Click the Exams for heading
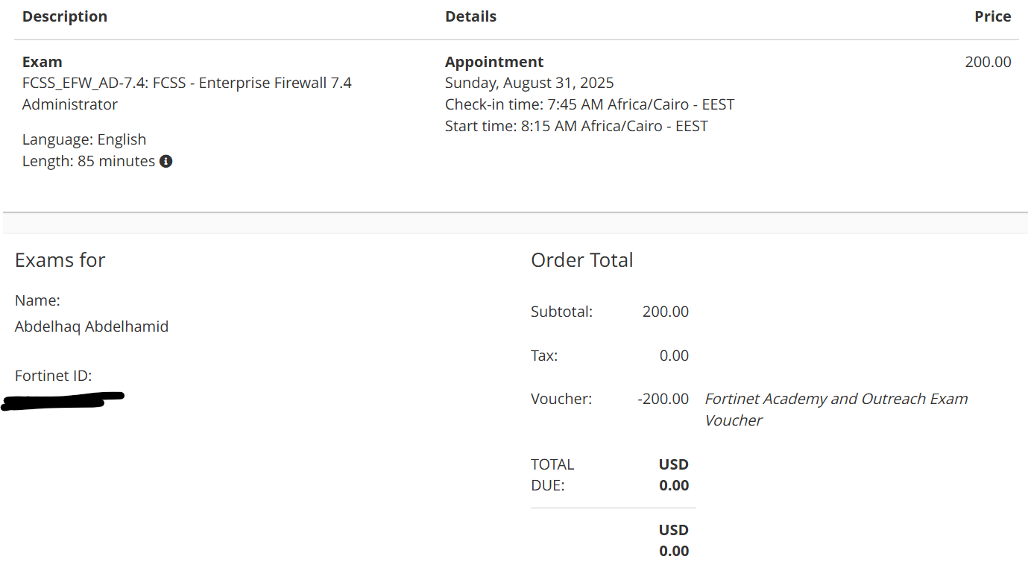Viewport: 1028px width, 565px height. click(60, 260)
